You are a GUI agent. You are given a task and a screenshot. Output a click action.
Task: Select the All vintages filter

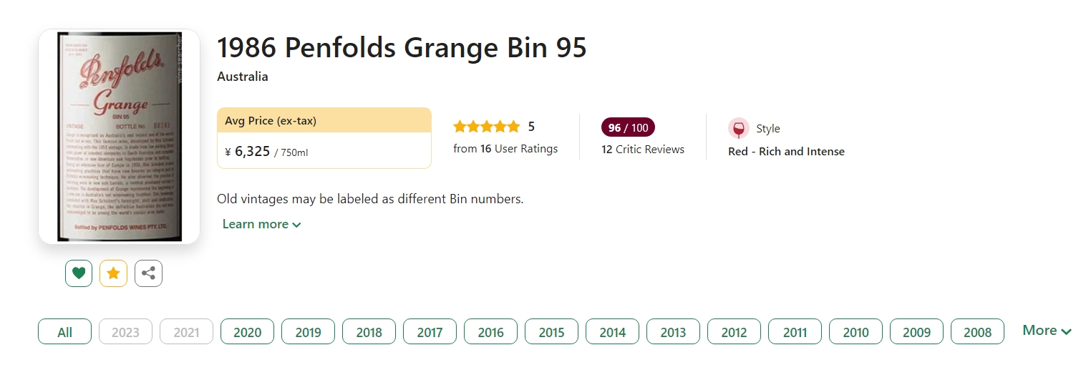[x=65, y=332]
